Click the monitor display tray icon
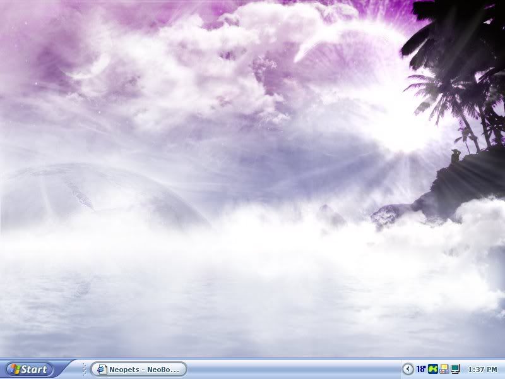 click(455, 369)
